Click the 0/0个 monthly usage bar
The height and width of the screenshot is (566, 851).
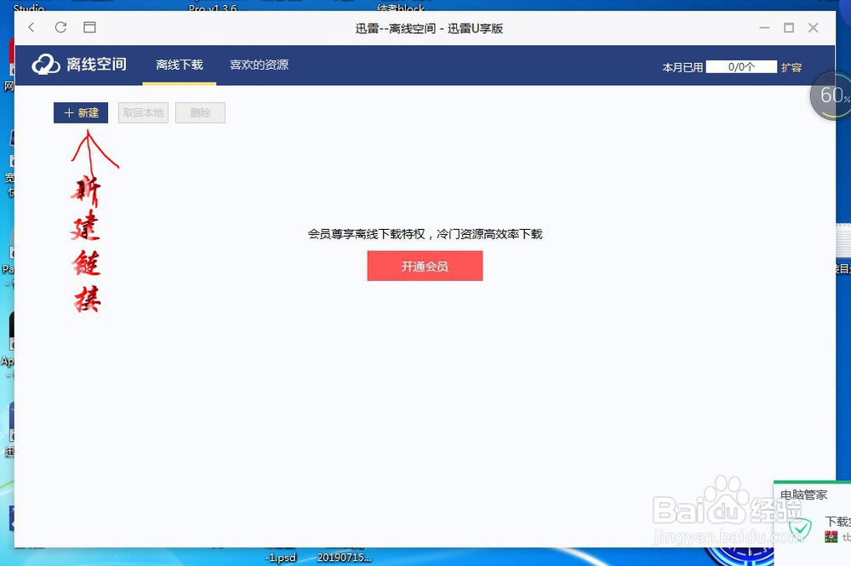click(741, 66)
